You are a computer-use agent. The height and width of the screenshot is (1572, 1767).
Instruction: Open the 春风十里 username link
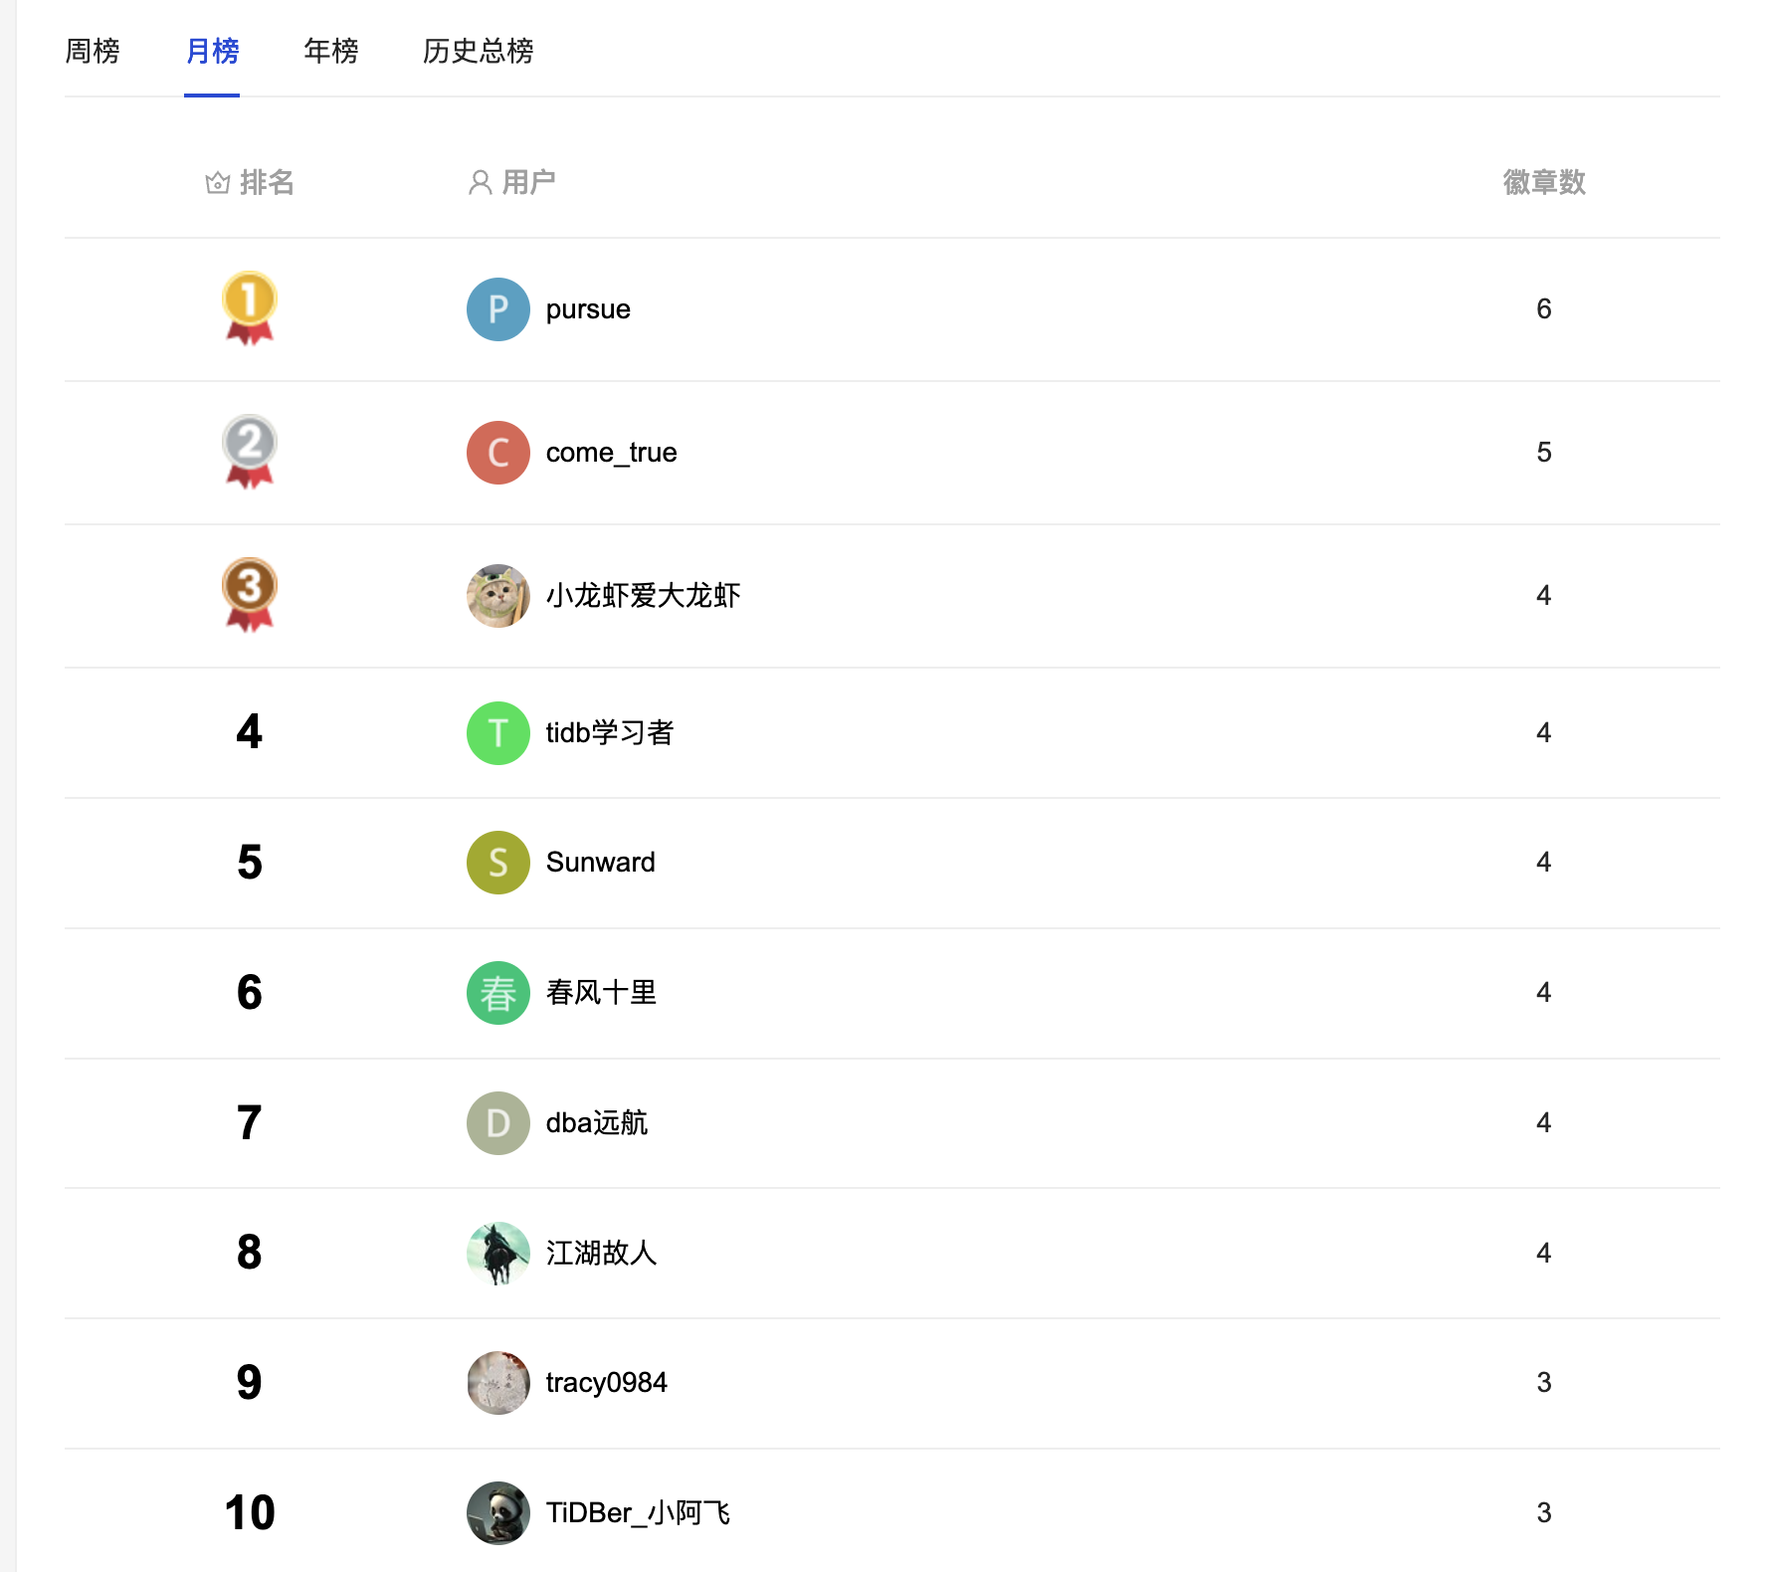(x=601, y=993)
